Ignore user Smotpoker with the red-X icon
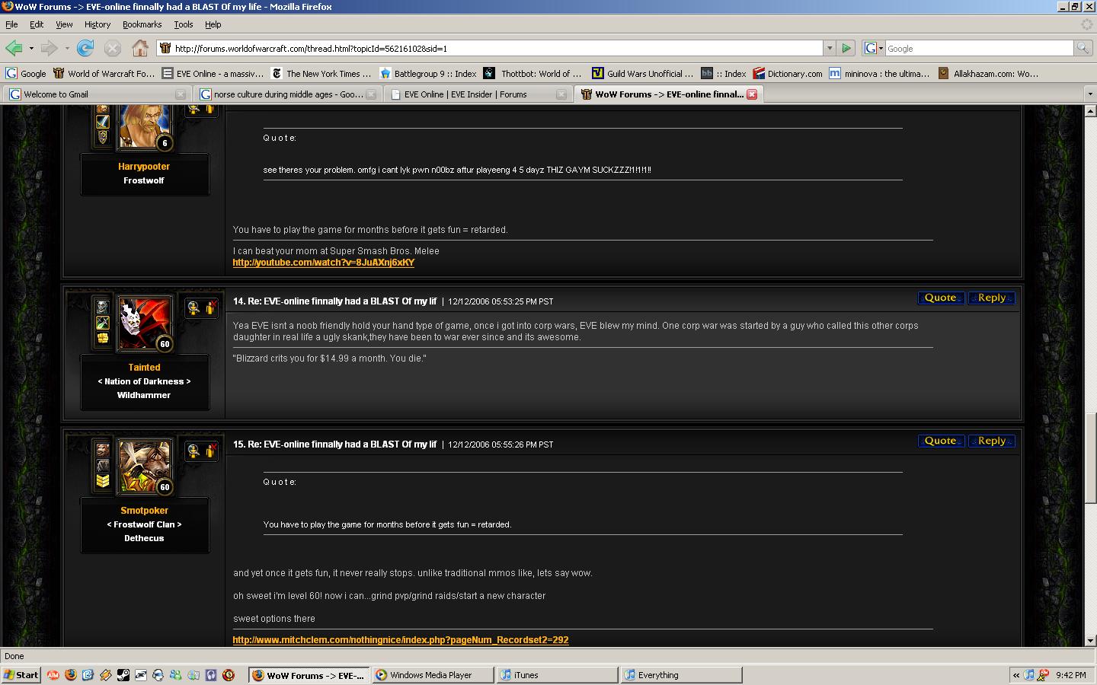The height and width of the screenshot is (685, 1097). pos(210,451)
